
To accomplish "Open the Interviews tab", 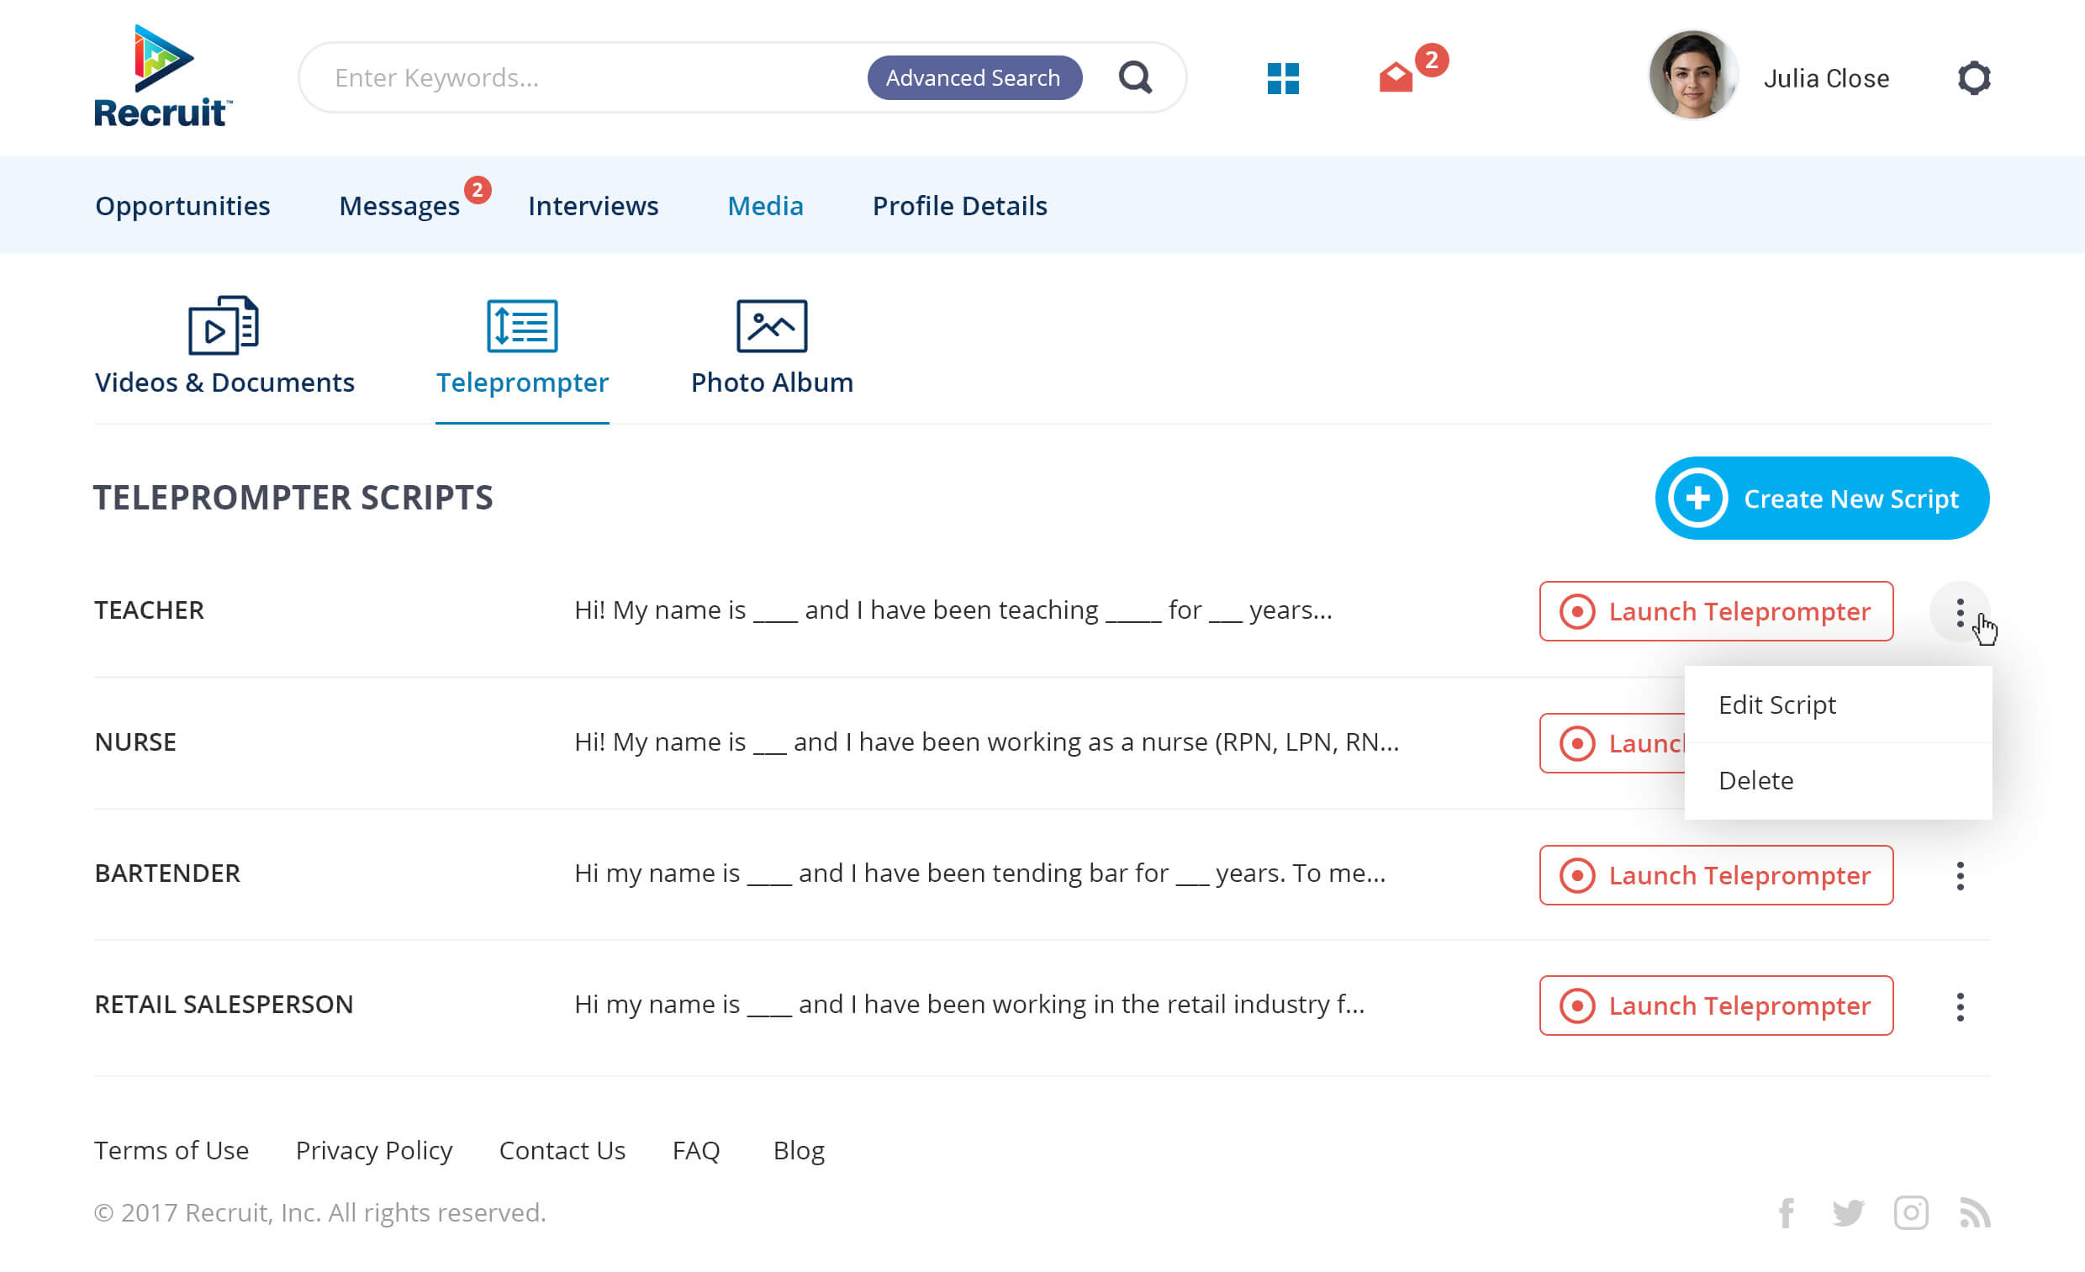I will point(594,205).
